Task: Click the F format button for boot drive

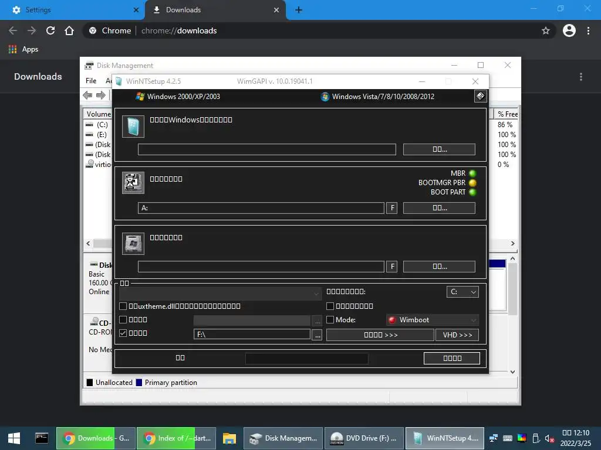Action: pyautogui.click(x=391, y=208)
